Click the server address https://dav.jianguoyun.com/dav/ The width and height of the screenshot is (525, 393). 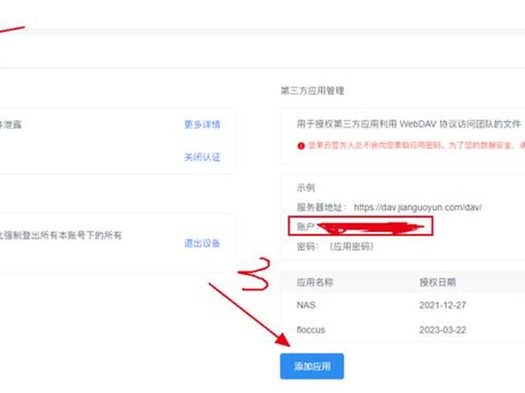(x=418, y=208)
